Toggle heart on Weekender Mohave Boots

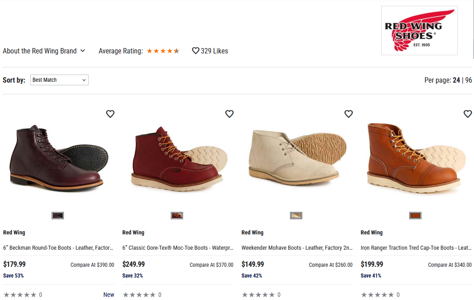(349, 114)
